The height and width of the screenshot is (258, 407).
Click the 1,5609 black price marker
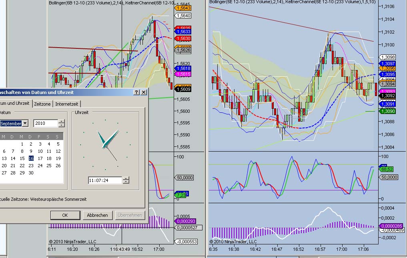pyautogui.click(x=183, y=89)
